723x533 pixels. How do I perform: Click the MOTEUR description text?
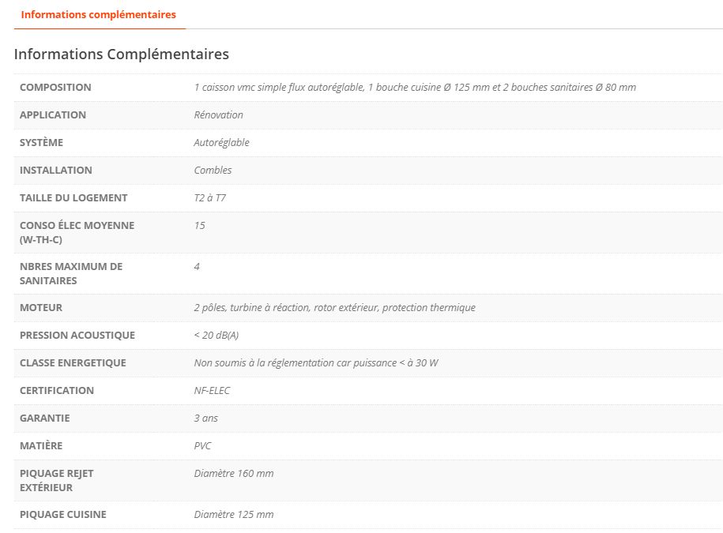(334, 308)
